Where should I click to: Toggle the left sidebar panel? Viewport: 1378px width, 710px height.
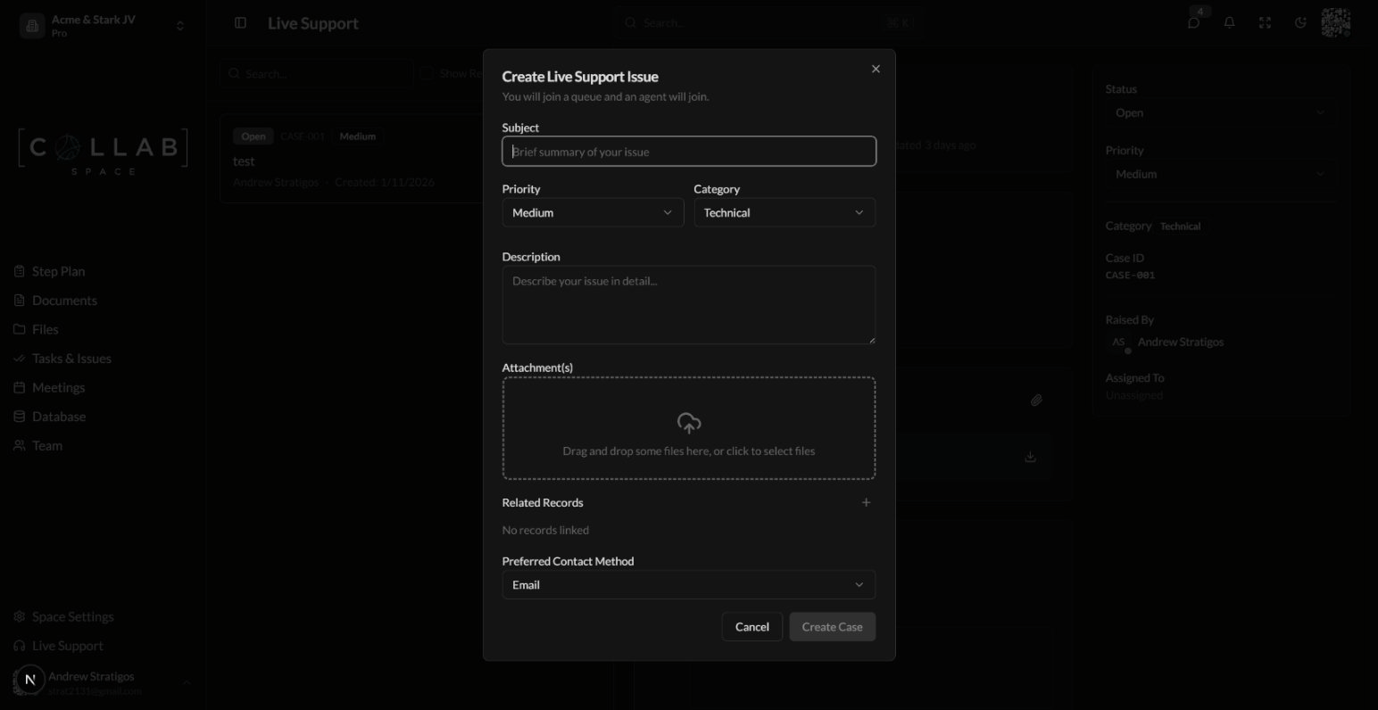point(239,22)
